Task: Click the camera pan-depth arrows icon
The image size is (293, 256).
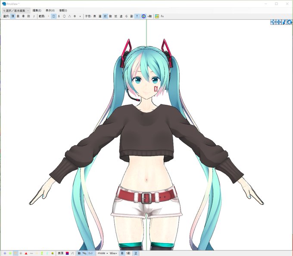Action: coord(273,22)
